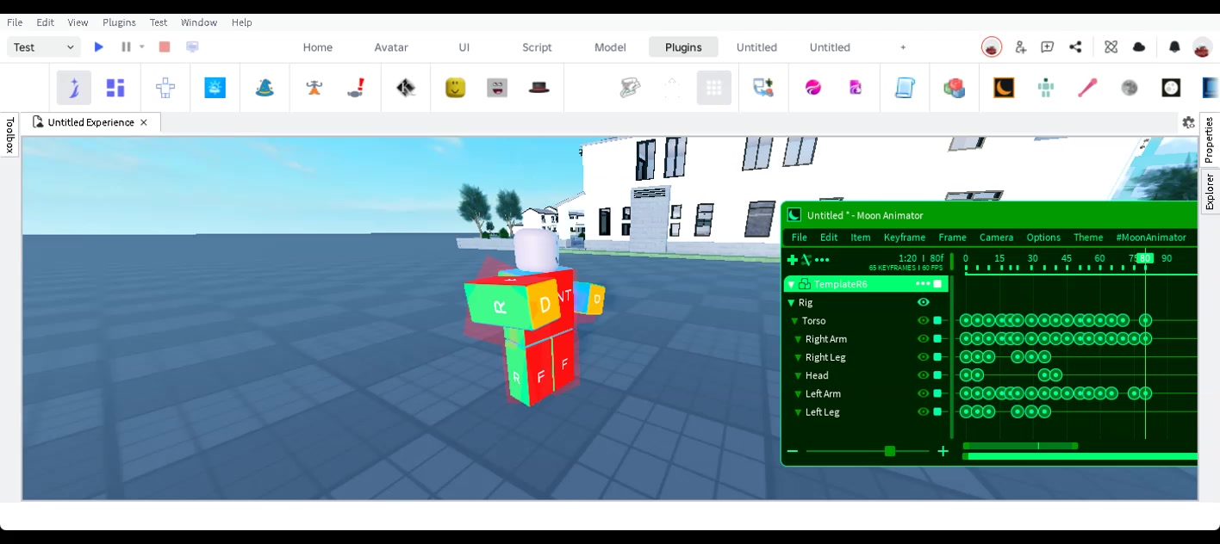Click the gray laughing face plugin icon

(x=497, y=88)
